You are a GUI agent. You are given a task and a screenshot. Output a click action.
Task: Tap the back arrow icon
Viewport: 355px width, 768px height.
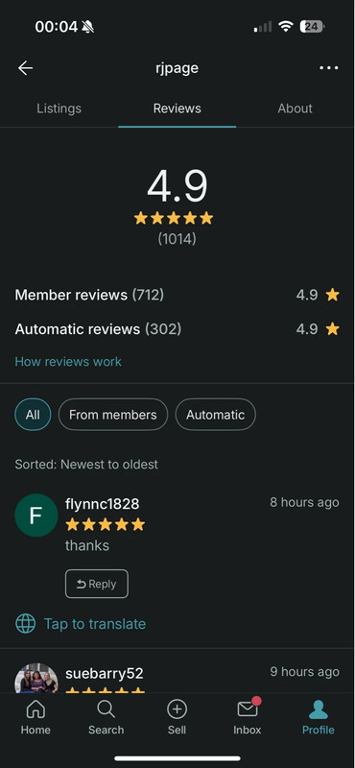[26, 68]
